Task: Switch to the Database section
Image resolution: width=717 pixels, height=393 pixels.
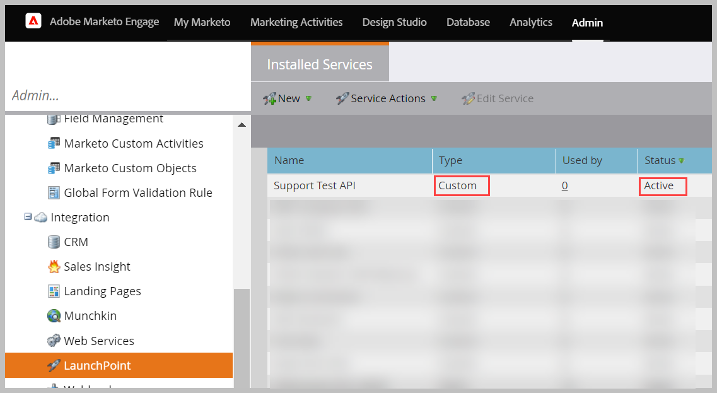Action: coord(469,22)
